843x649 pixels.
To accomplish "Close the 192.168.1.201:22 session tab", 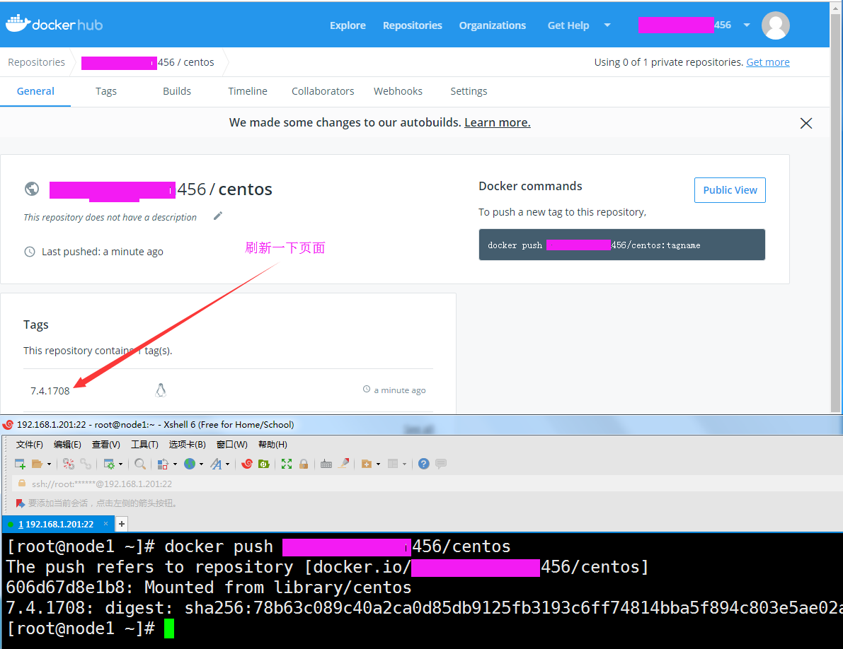I will 106,523.
